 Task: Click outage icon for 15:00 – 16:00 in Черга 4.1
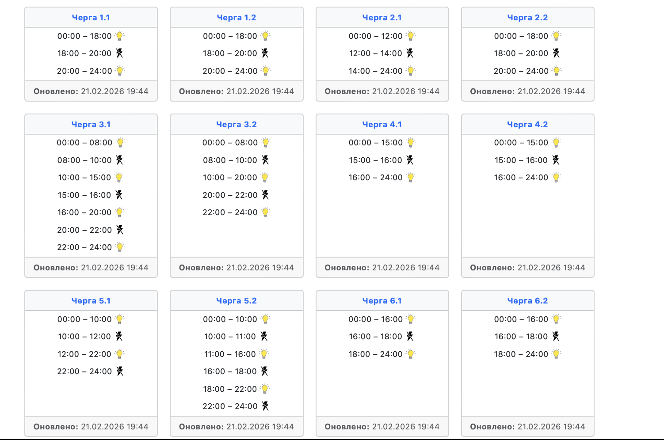(x=410, y=160)
